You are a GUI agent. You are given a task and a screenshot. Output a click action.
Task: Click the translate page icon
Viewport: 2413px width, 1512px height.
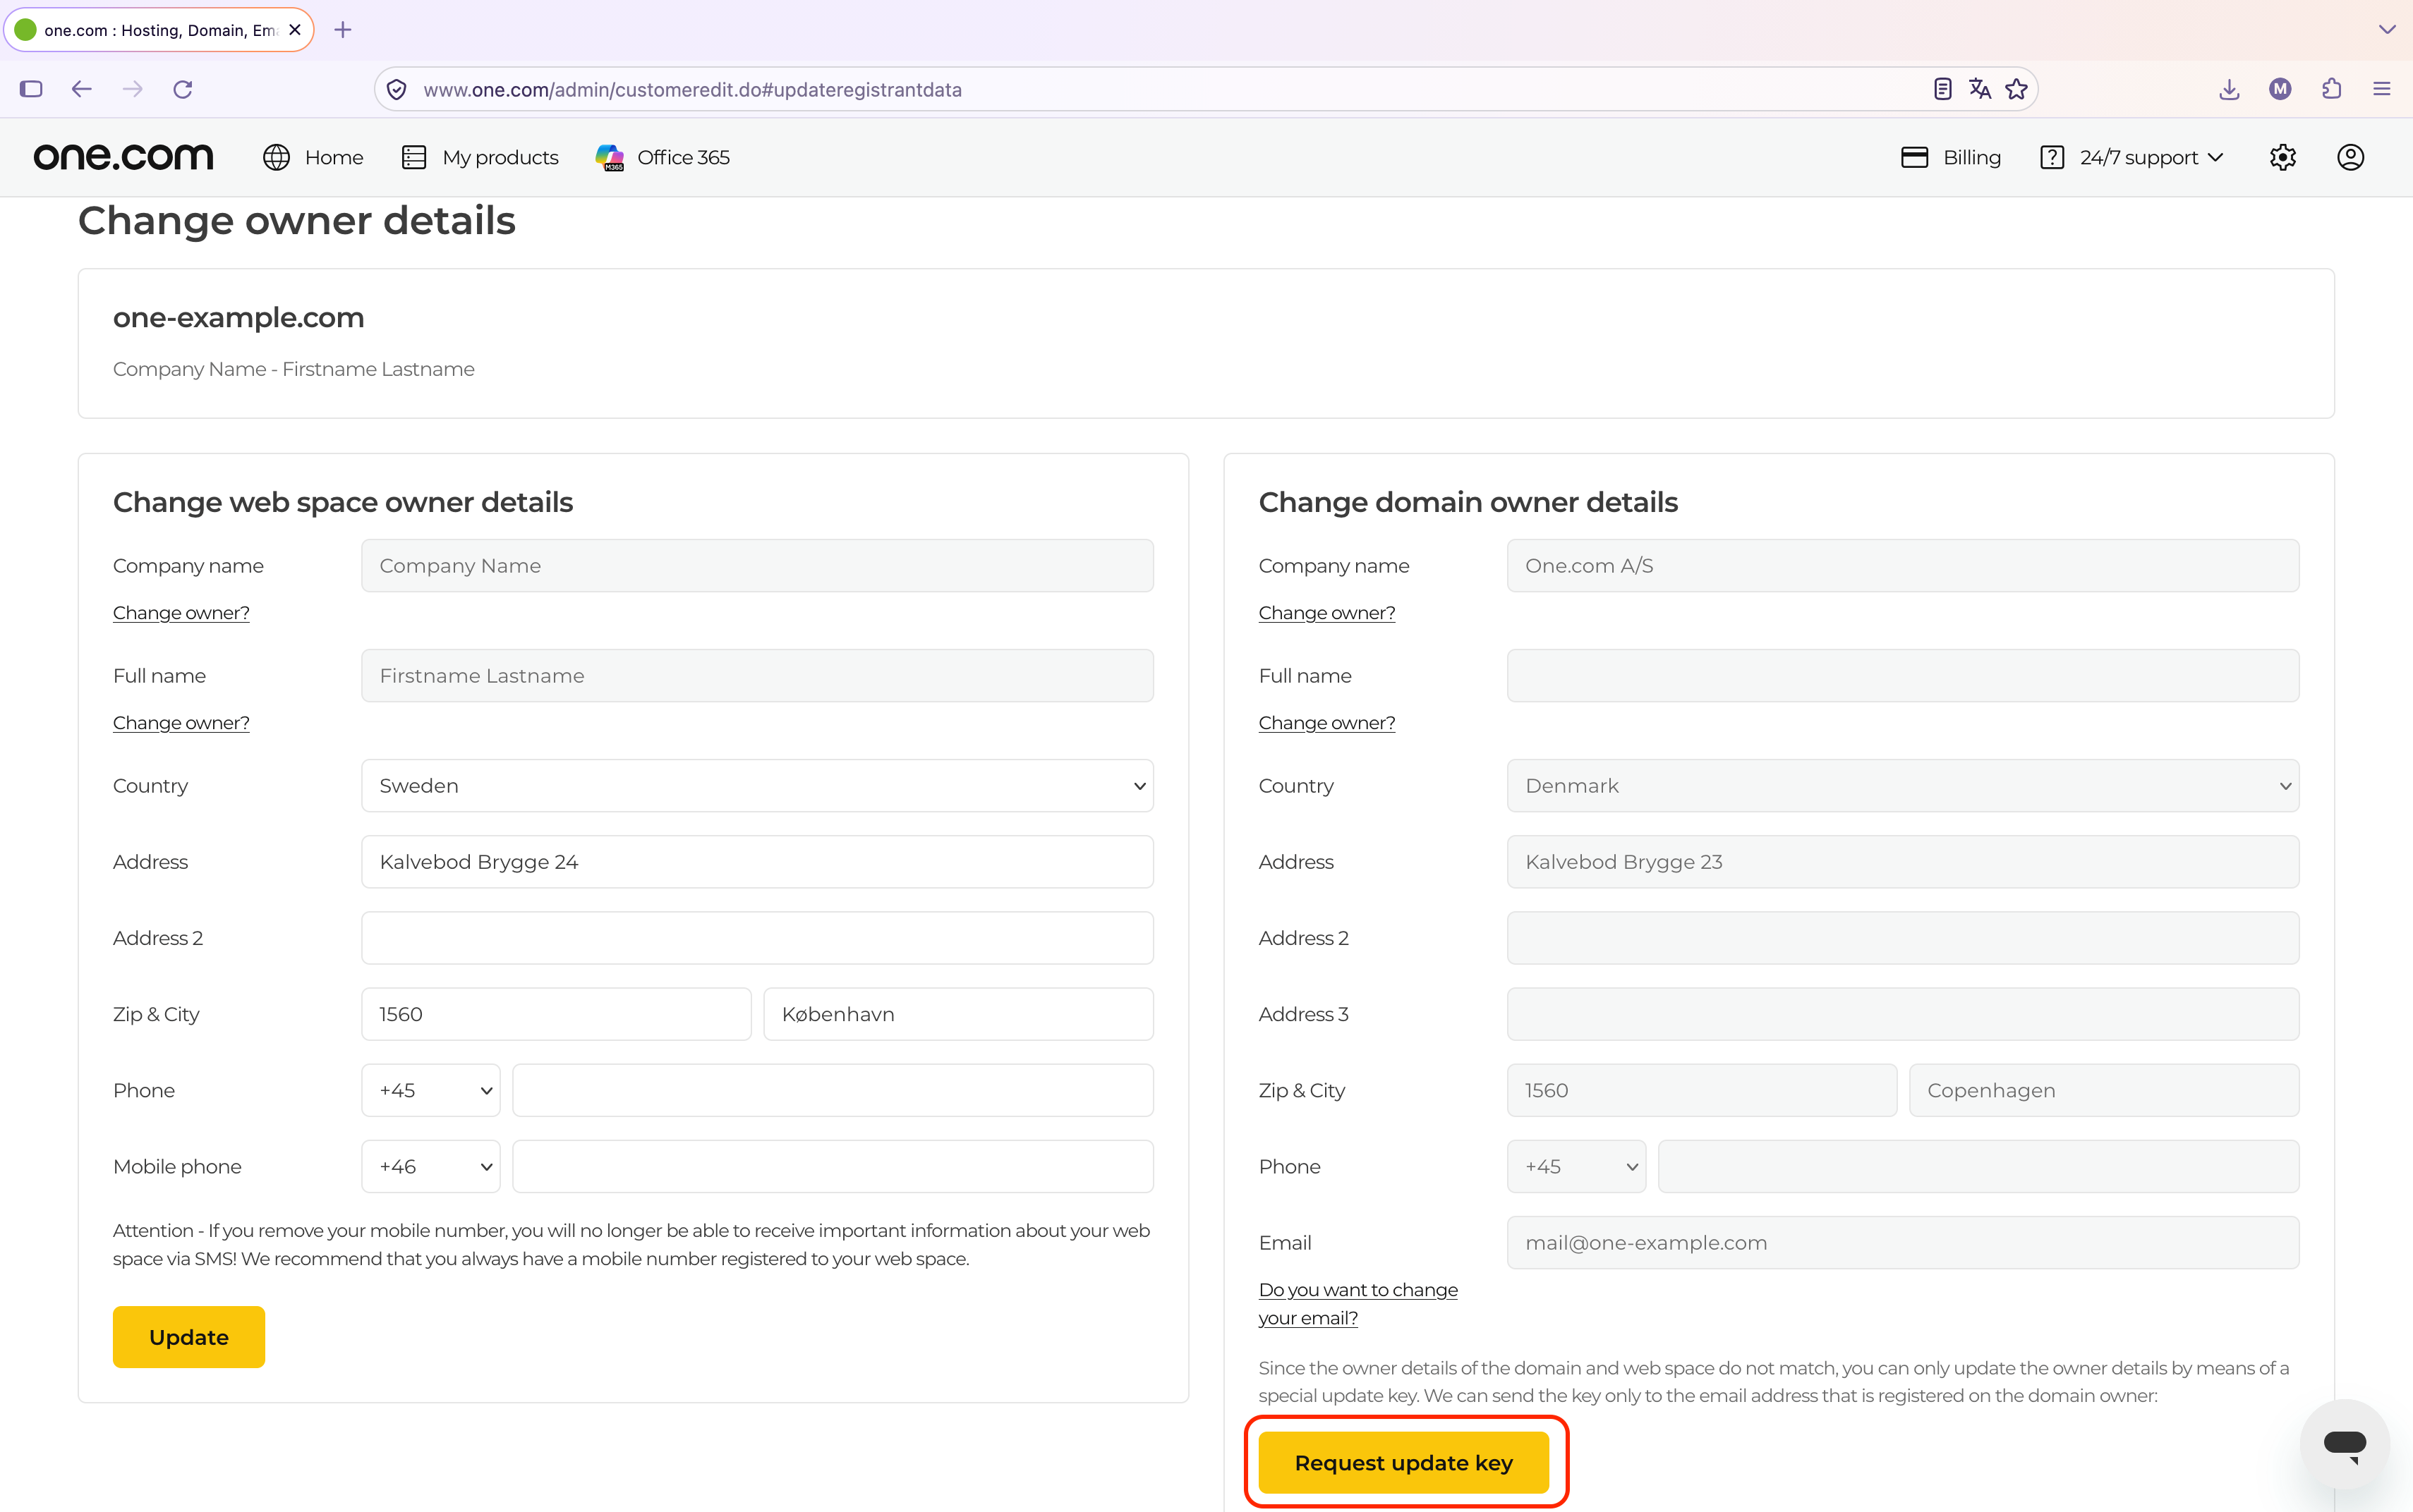1980,89
